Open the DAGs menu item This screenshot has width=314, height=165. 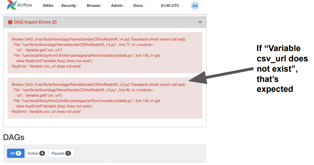click(x=48, y=6)
